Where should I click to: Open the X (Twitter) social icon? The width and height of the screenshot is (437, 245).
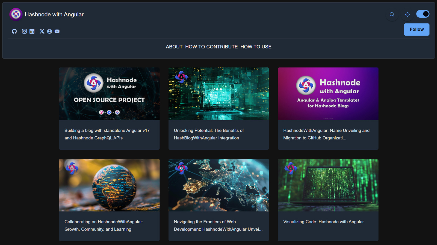click(42, 31)
